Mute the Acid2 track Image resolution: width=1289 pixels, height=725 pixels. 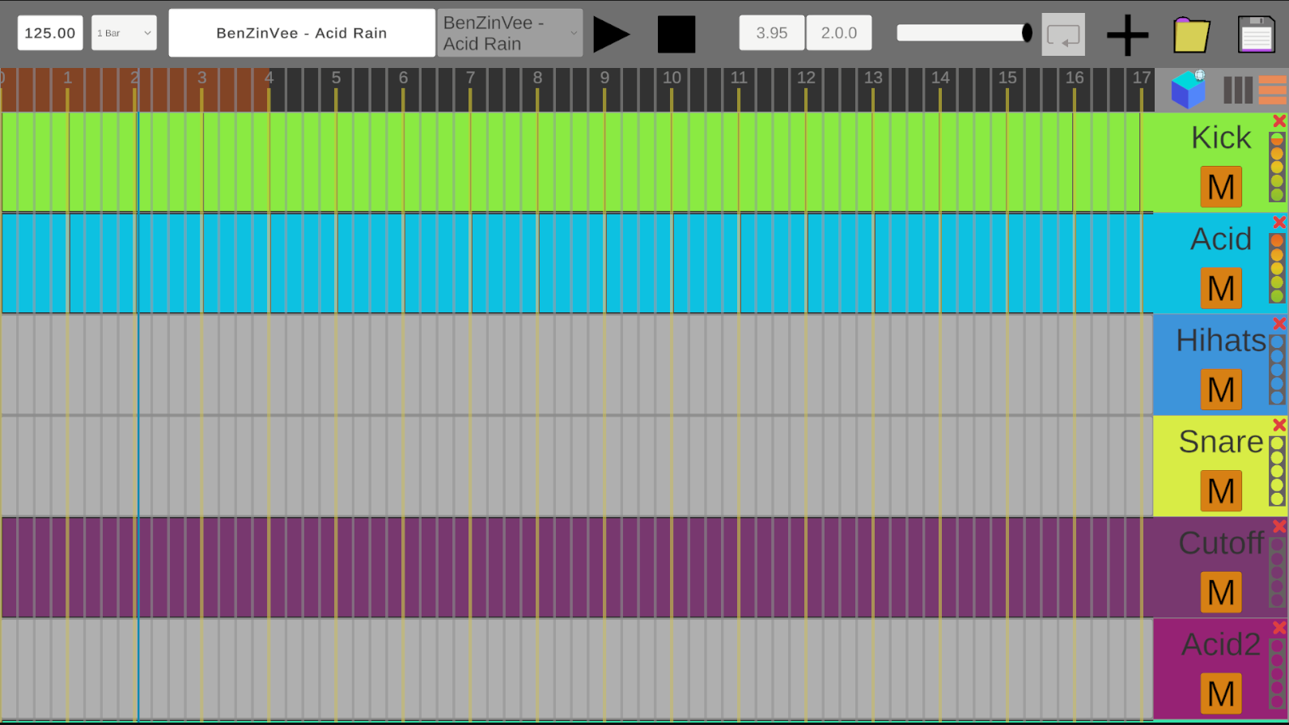pos(1221,693)
